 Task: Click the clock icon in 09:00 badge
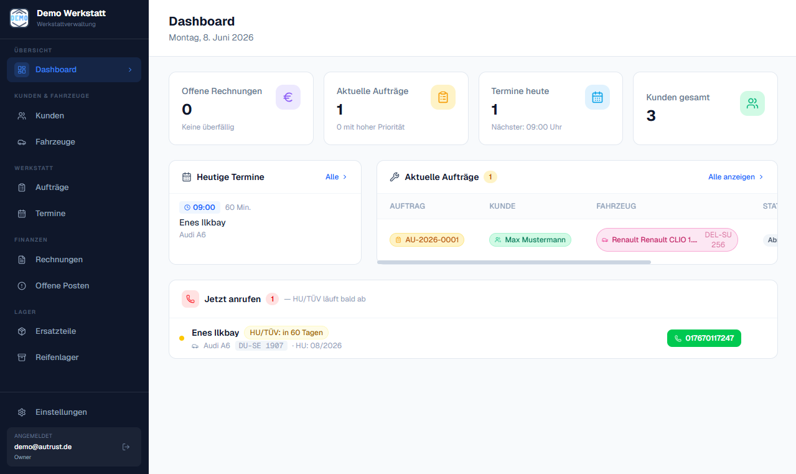coord(187,207)
